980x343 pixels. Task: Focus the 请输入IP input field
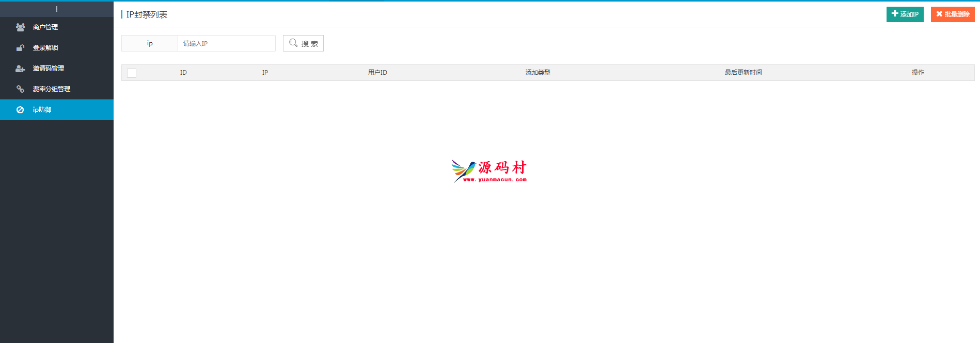(x=226, y=43)
